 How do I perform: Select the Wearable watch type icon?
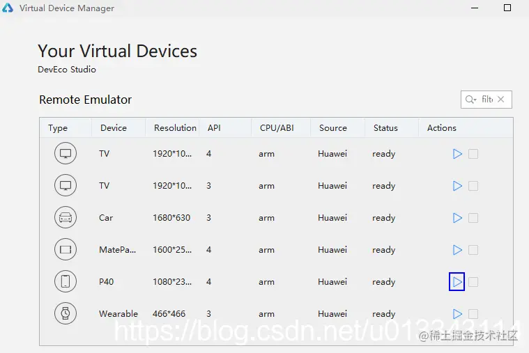[x=66, y=313]
